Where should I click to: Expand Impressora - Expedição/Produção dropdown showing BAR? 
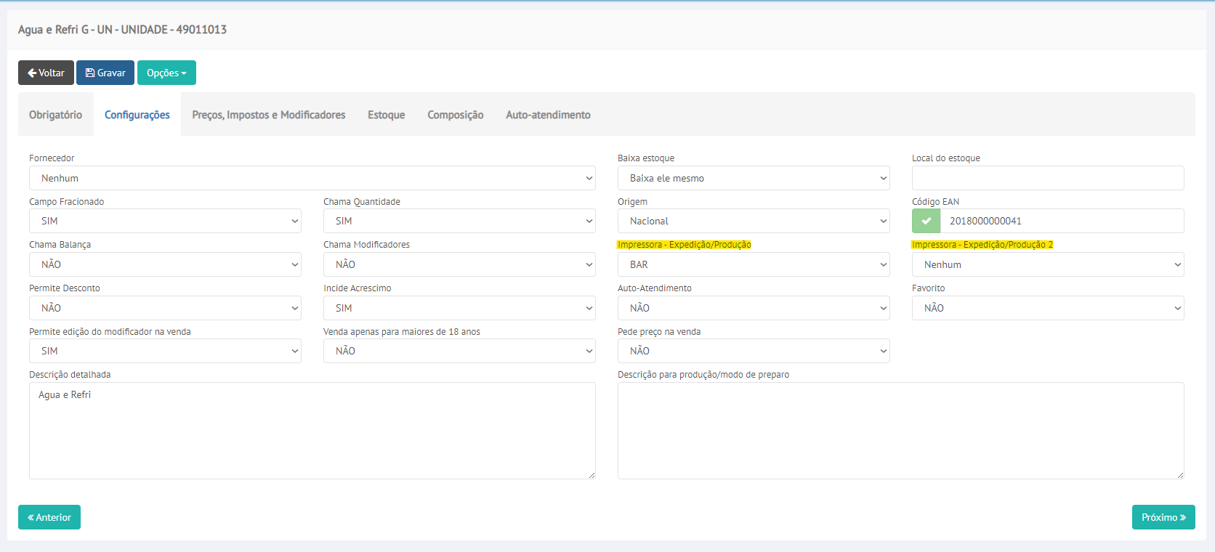pos(753,264)
